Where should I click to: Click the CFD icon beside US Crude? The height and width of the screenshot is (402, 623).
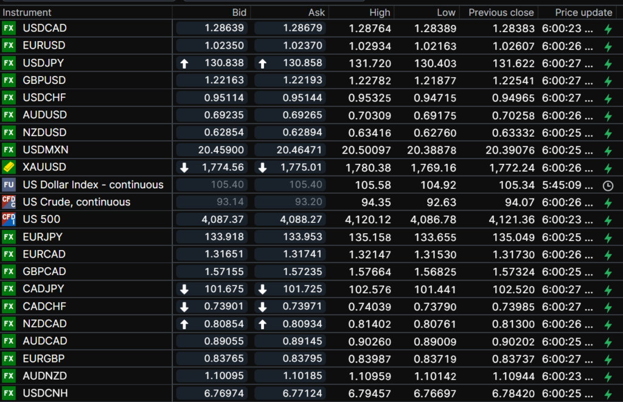click(x=9, y=202)
